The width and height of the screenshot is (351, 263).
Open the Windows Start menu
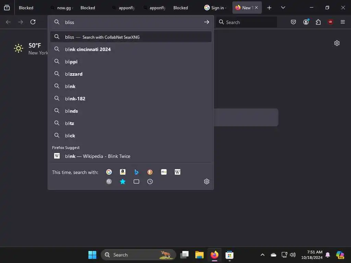pos(92,255)
